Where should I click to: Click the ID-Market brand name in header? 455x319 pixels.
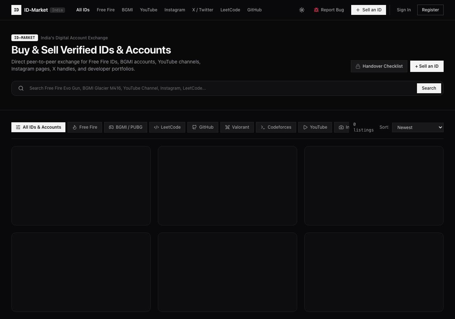click(x=36, y=10)
